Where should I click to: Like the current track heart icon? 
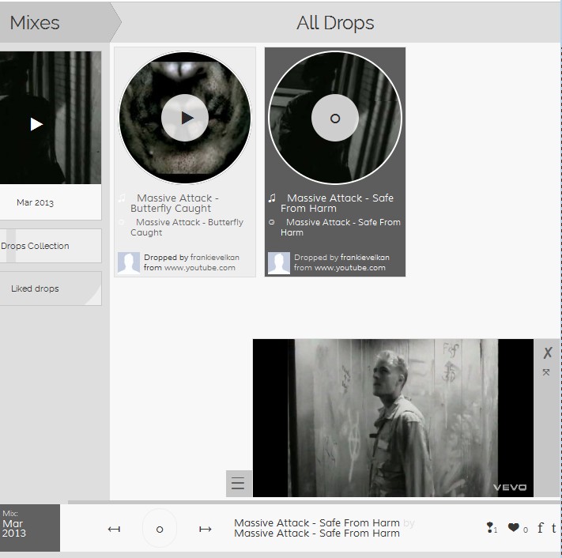[x=514, y=527]
